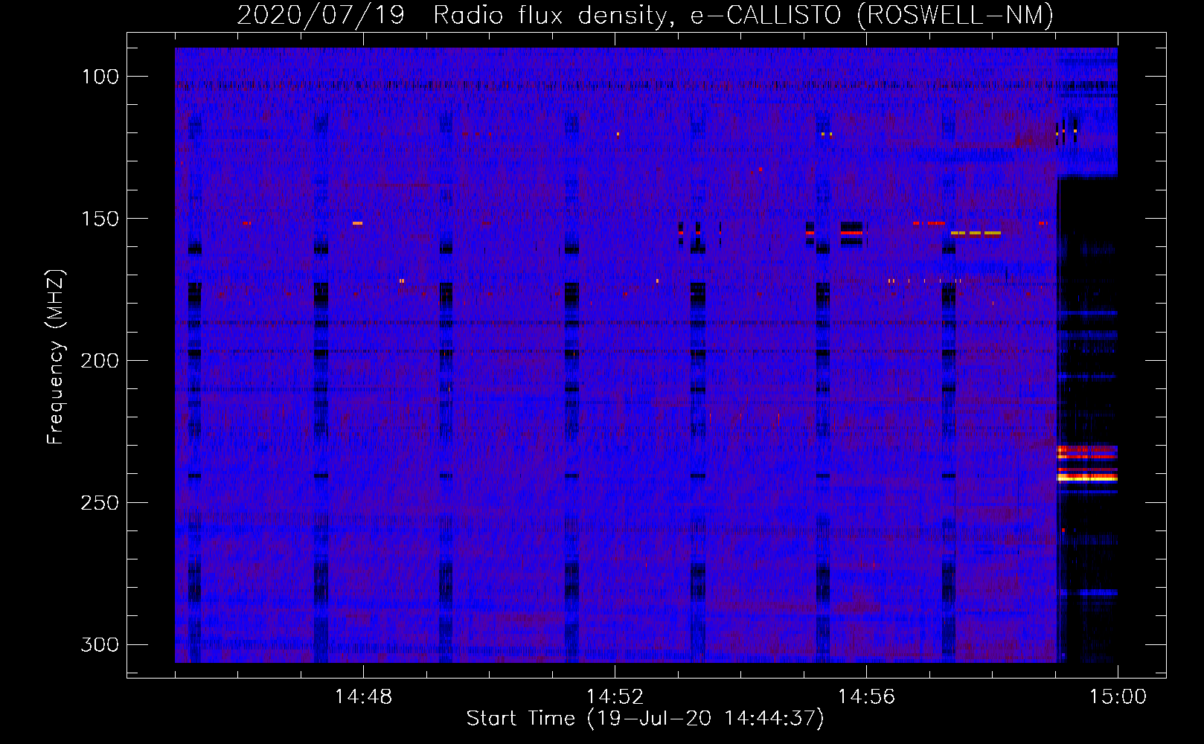Click the red burst block near 14:56 at 155 MHz
The height and width of the screenshot is (744, 1204).
click(851, 233)
